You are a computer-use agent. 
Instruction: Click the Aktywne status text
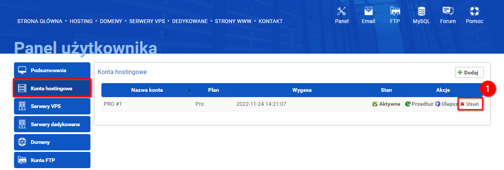pos(390,104)
